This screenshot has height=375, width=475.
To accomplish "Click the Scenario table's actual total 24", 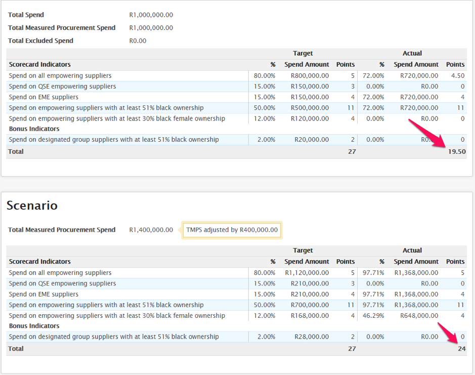I will click(462, 349).
